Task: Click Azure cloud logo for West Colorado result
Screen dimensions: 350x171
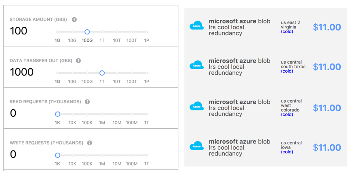Action: tap(197, 106)
